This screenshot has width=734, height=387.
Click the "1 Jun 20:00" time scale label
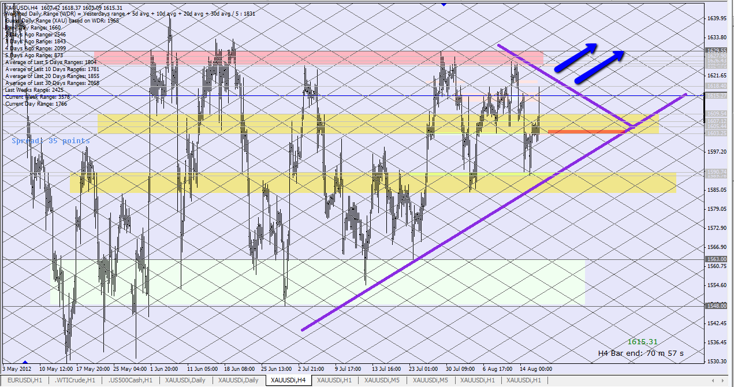(x=164, y=368)
